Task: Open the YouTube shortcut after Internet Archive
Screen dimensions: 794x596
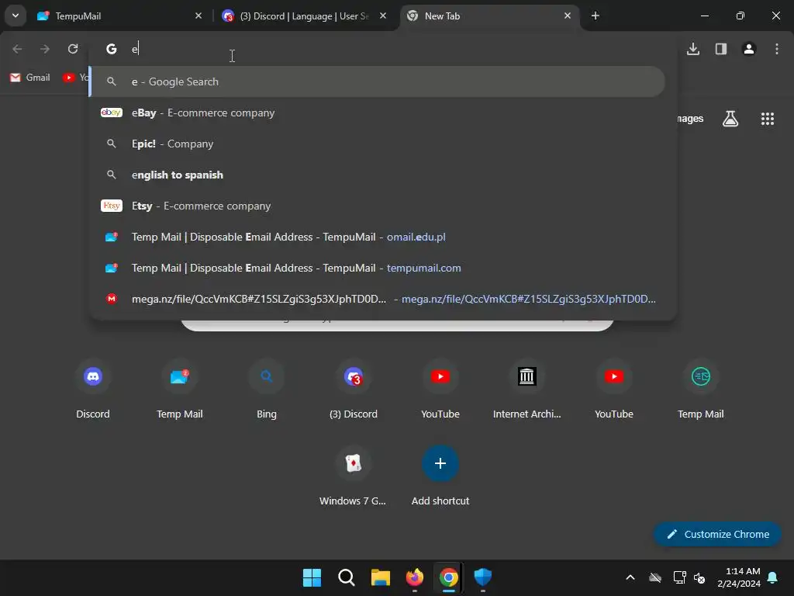Action: click(x=614, y=390)
